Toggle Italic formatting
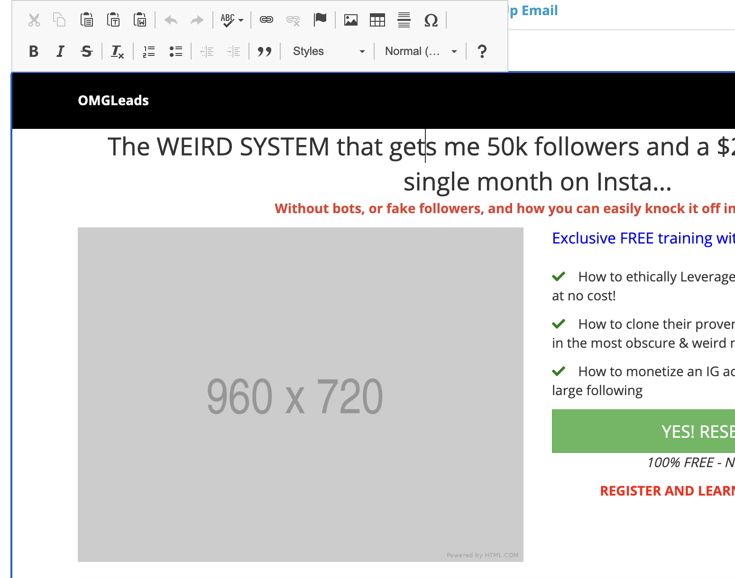This screenshot has height=578, width=735. pyautogui.click(x=60, y=51)
